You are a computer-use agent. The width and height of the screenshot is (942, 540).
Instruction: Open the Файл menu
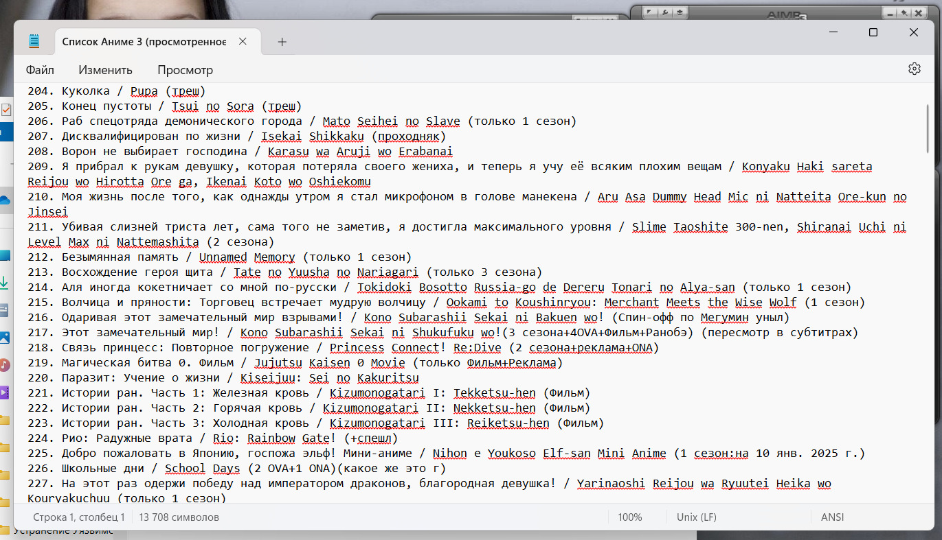(40, 70)
